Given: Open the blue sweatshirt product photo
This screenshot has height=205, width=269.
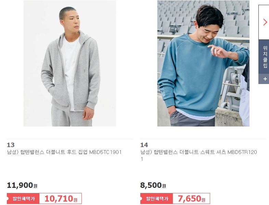Looking at the screenshot, I should [x=203, y=63].
